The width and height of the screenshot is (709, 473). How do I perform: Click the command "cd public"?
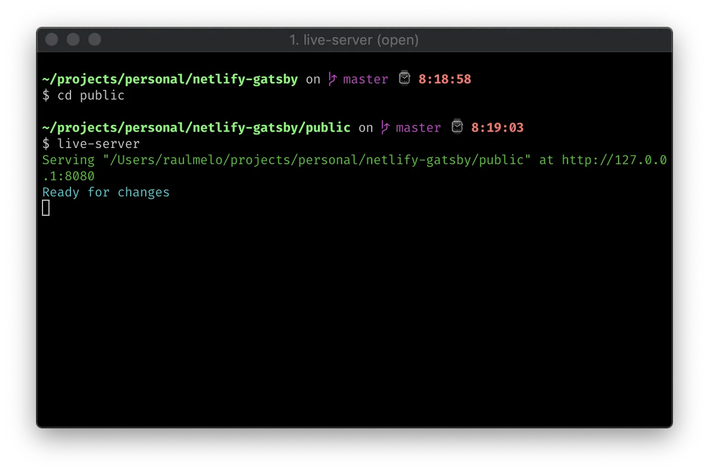tap(91, 95)
